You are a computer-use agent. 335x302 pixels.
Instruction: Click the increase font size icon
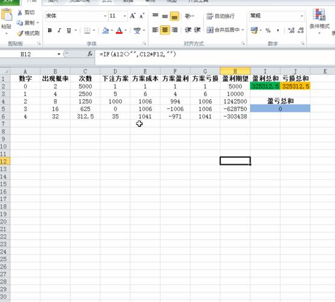point(133,16)
